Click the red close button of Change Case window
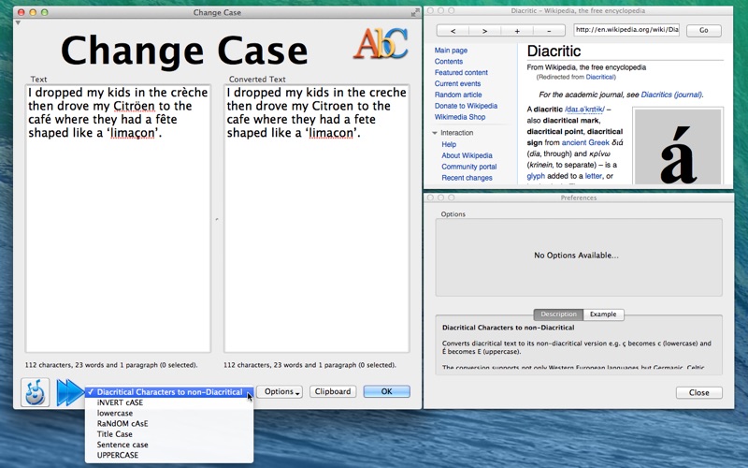This screenshot has width=748, height=468. point(21,12)
